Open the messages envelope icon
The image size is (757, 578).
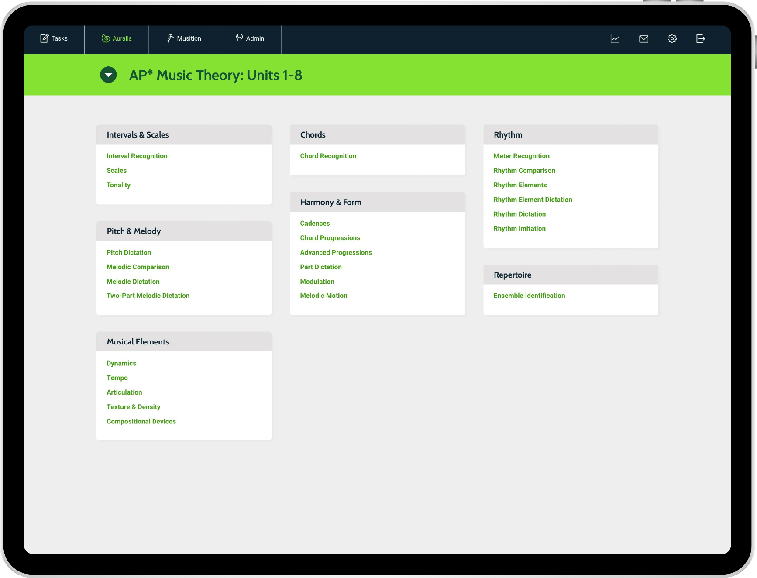pyautogui.click(x=643, y=39)
